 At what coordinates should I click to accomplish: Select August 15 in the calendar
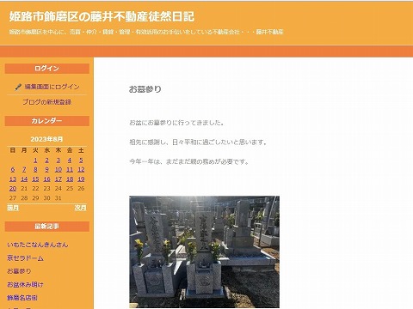point(35,179)
